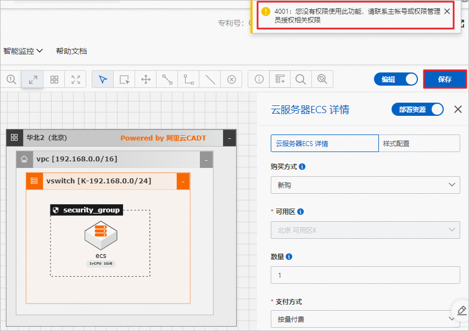Click the 华北2（北京）region title text

(47, 138)
